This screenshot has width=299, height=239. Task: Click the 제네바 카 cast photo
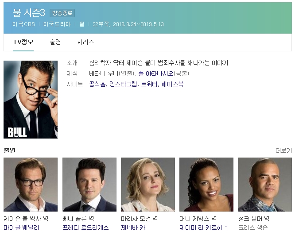(x=148, y=185)
